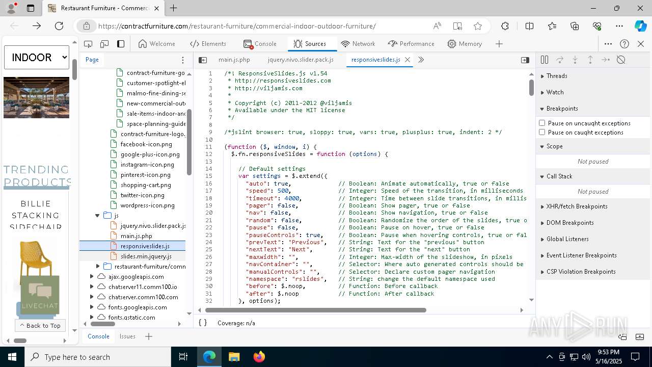Image resolution: width=652 pixels, height=367 pixels.
Task: Switch to main.js.php editor tab
Action: coord(234,60)
